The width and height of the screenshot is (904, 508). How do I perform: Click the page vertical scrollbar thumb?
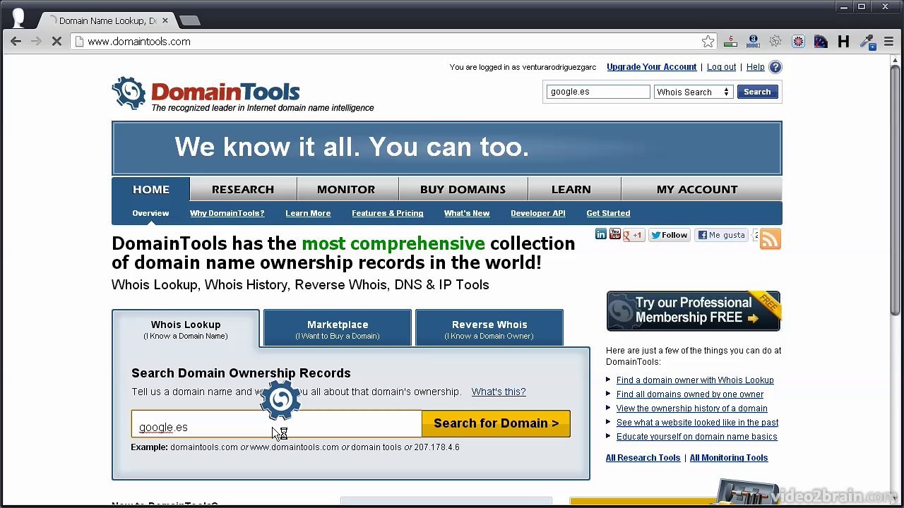click(x=896, y=189)
